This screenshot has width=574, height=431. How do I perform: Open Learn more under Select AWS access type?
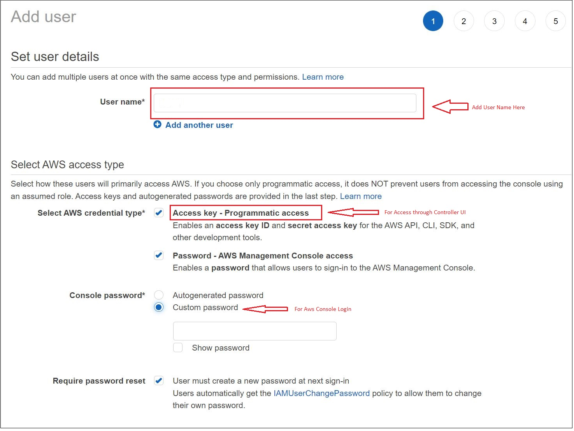(361, 196)
